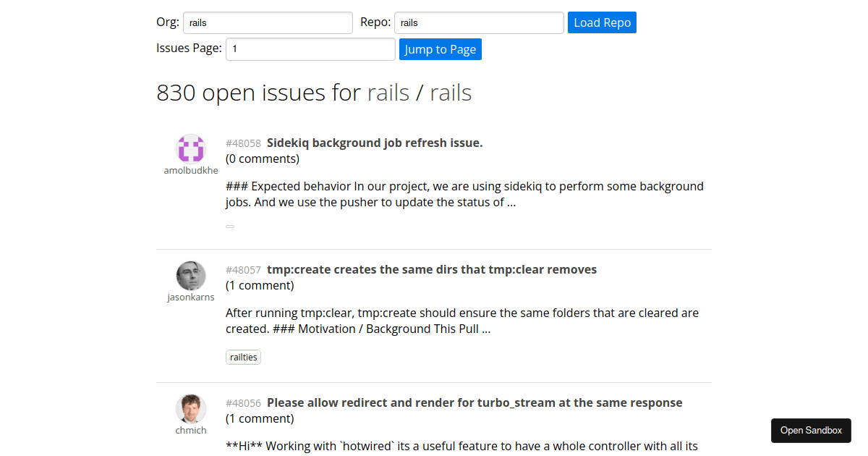Click the chmich username label
This screenshot has width=868, height=456.
(191, 430)
